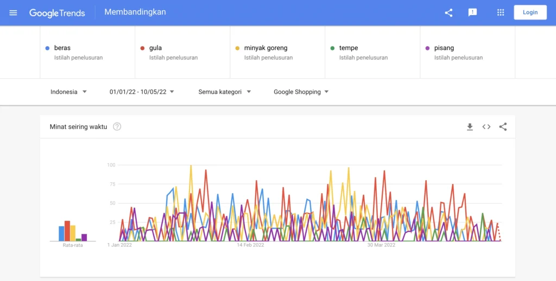The width and height of the screenshot is (556, 281).
Task: Click the 100 y-axis label
Action: [111, 165]
